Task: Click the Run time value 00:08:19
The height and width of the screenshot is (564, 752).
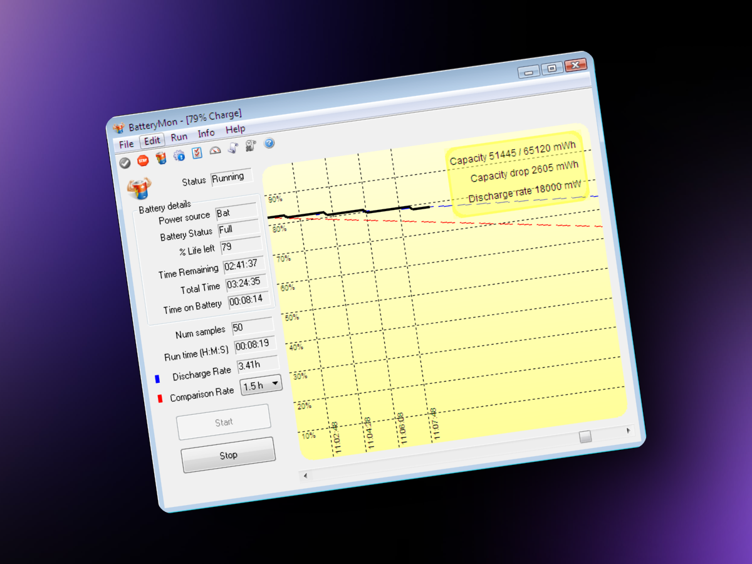Action: coord(255,345)
